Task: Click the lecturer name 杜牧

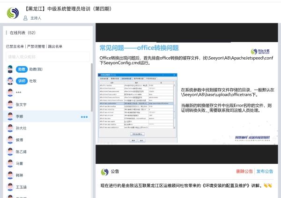Action: pyautogui.click(x=33, y=81)
